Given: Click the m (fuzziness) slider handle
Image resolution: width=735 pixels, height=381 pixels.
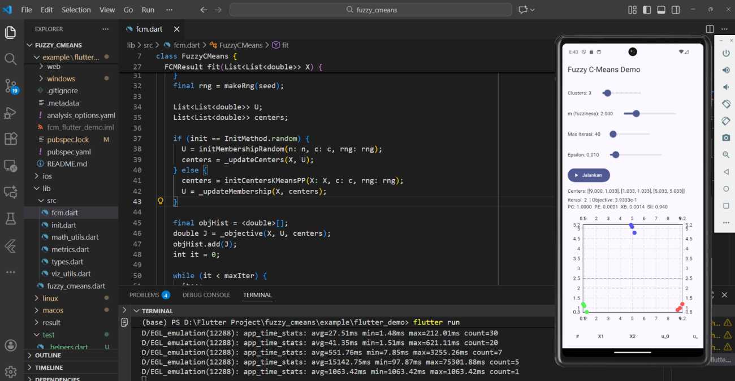Looking at the screenshot, I should [x=636, y=114].
